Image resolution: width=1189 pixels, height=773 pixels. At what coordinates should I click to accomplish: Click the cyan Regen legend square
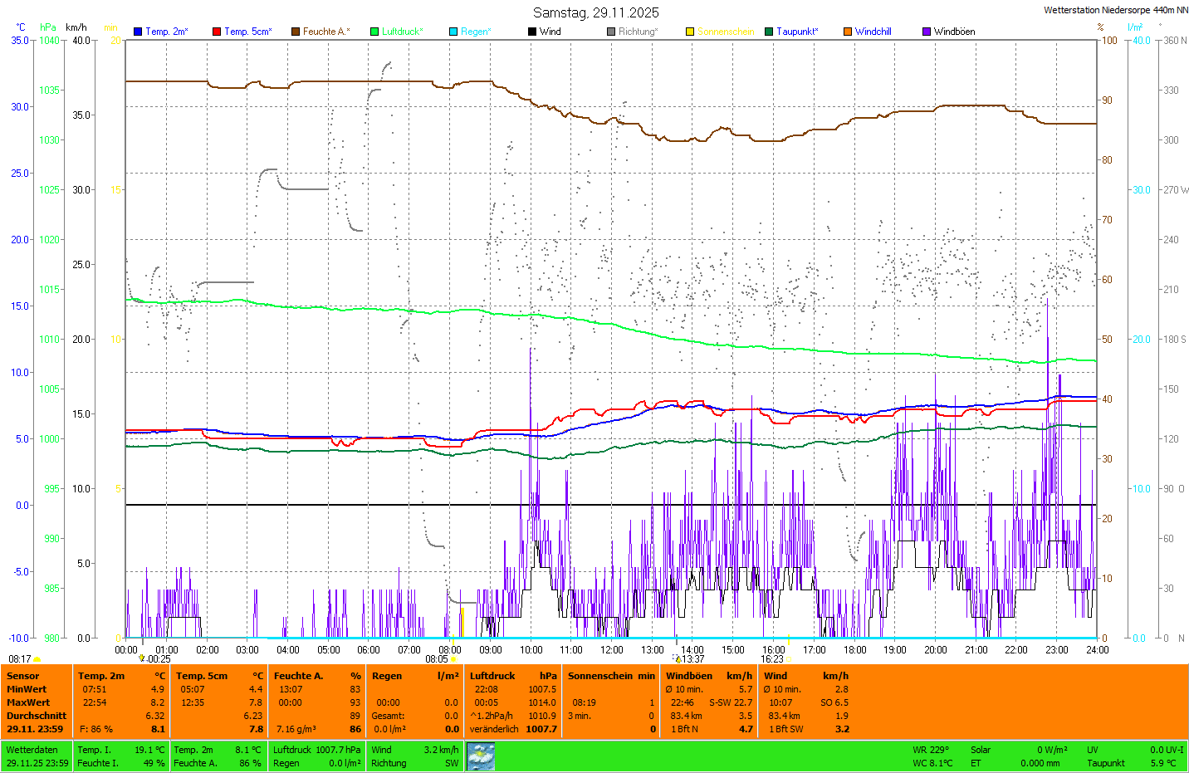(x=453, y=32)
